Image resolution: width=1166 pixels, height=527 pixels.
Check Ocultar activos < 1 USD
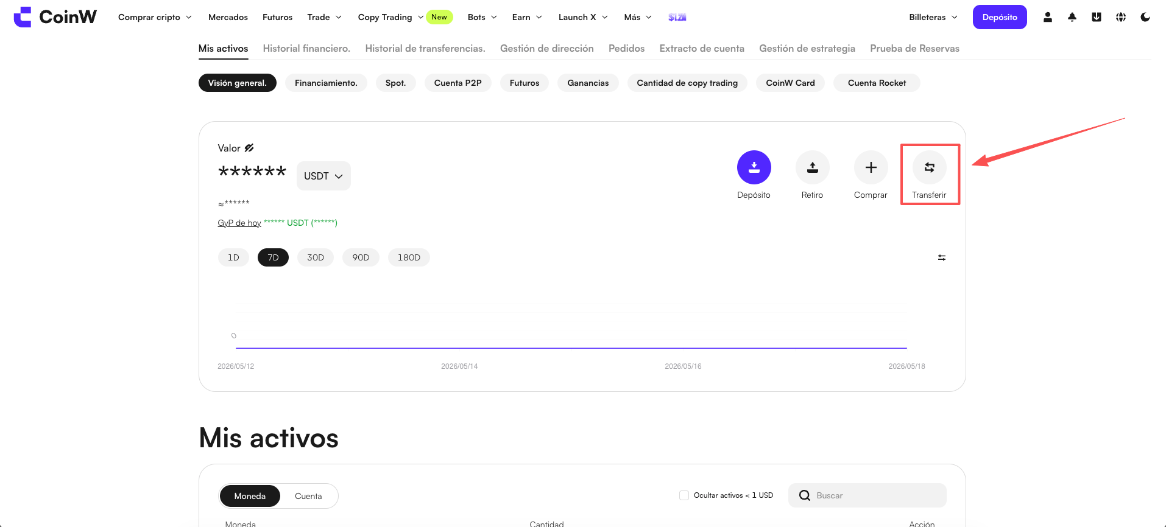pos(684,495)
